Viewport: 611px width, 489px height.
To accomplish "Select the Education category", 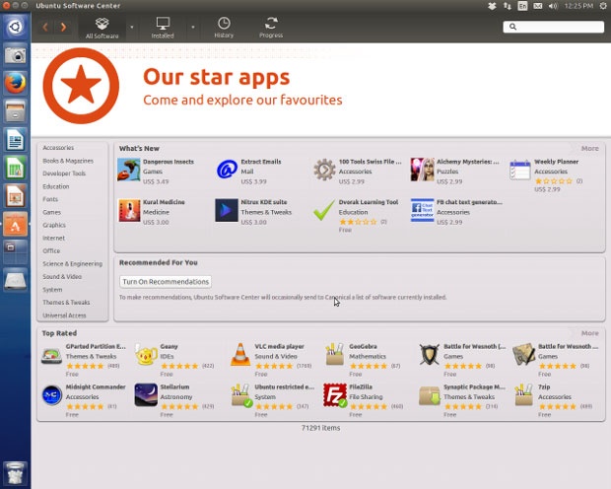I will tap(56, 186).
